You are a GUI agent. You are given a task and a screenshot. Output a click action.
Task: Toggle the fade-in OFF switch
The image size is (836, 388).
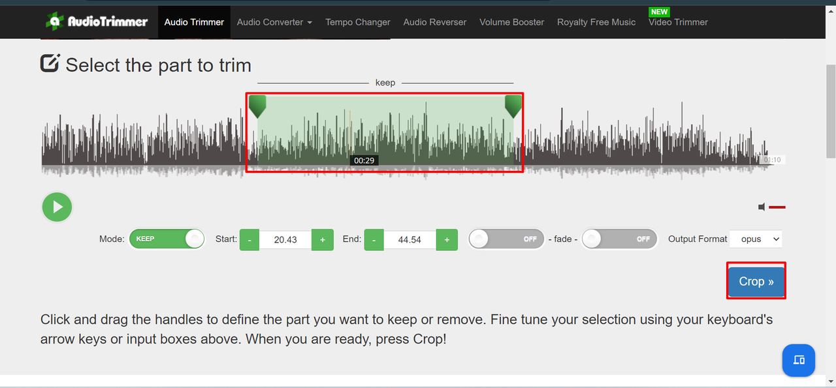coord(507,239)
